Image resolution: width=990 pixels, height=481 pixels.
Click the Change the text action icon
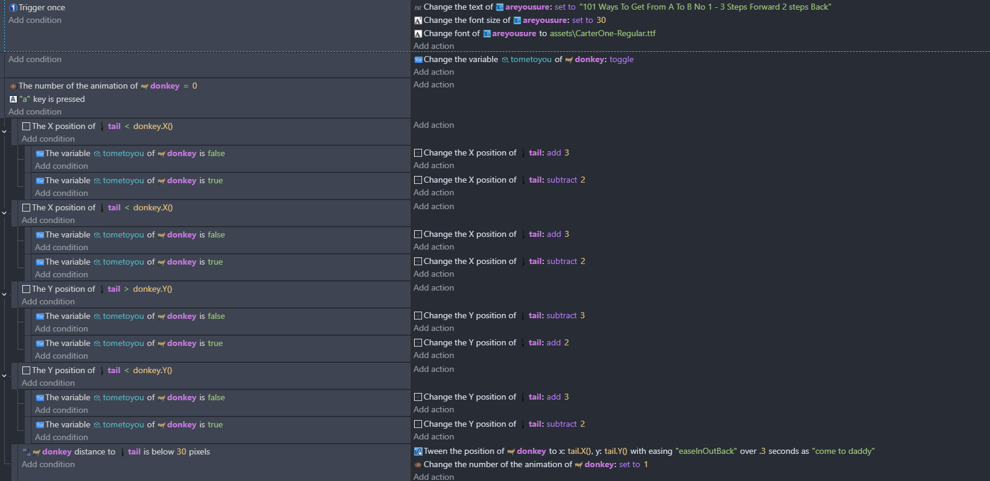418,7
